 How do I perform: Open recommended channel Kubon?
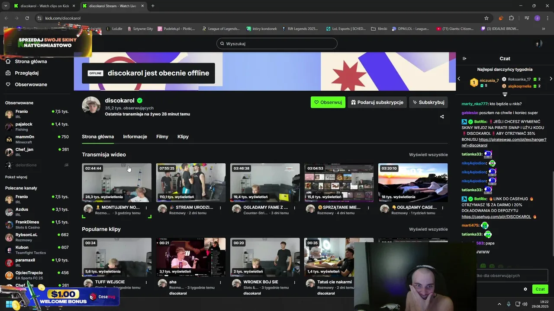tap(37, 250)
